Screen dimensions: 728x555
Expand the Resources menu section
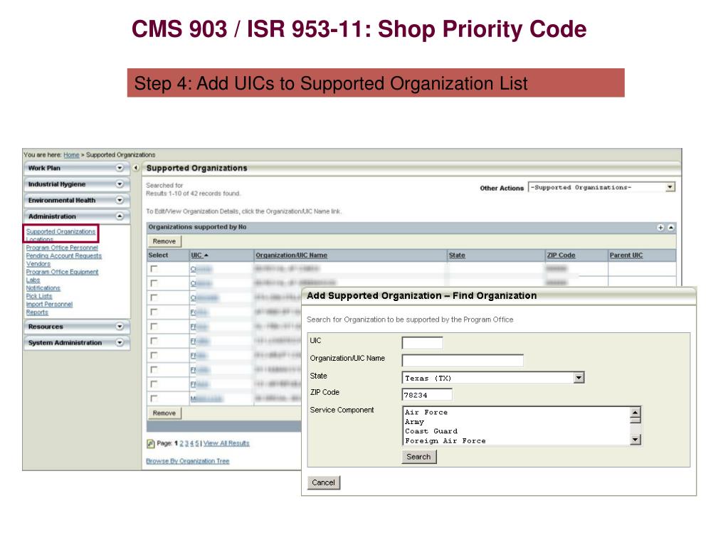tap(120, 327)
